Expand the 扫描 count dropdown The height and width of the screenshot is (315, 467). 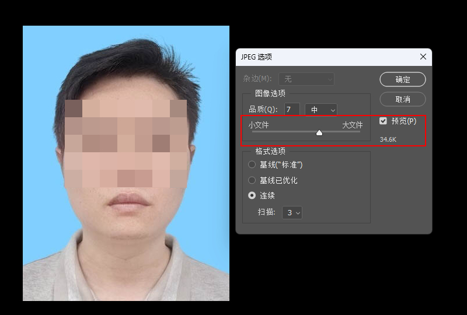(292, 213)
